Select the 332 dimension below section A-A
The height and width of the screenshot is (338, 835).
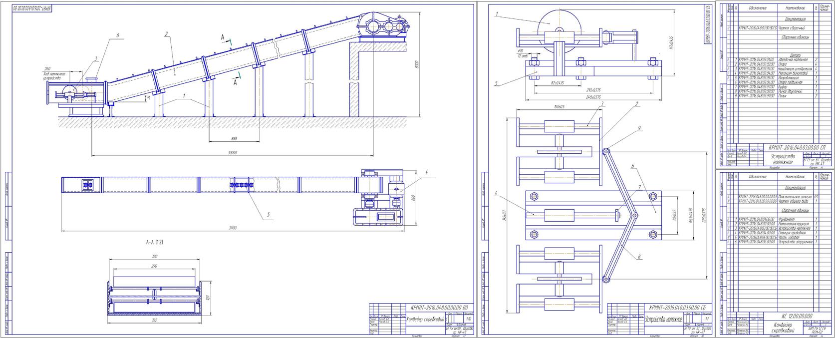(155, 321)
